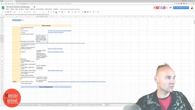Open the Инструменты menu
Screen dimensions: 195x110
click(x=40, y=9)
